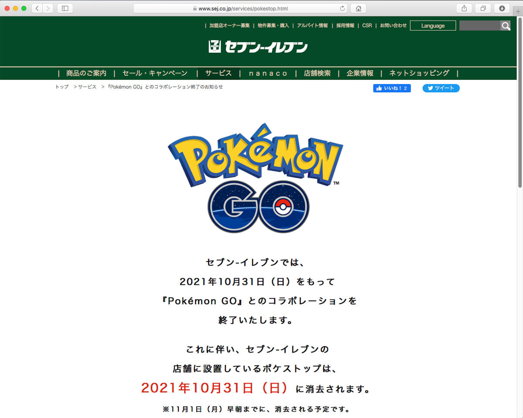Select the nanaco navigation item
This screenshot has width=523, height=418.
[268, 73]
